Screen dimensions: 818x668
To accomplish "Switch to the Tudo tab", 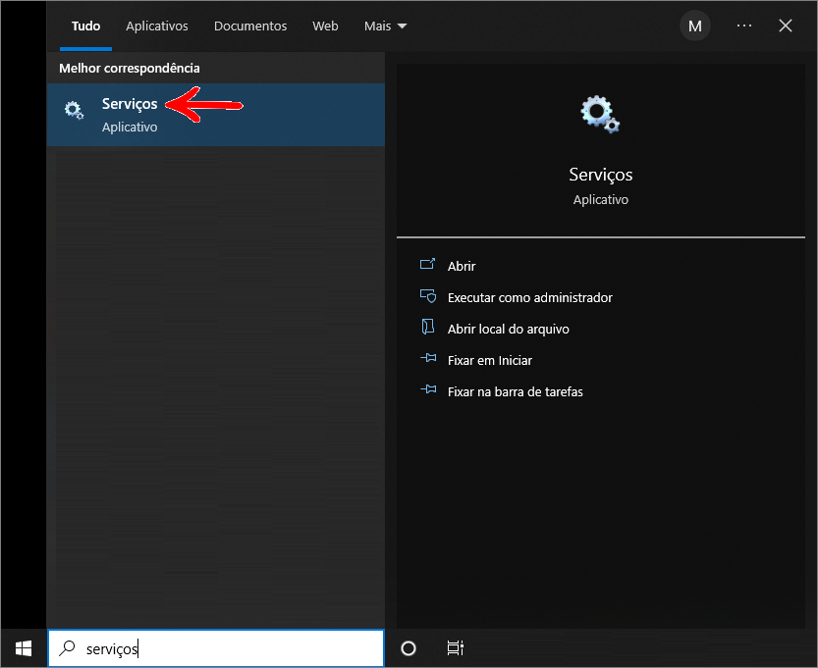I will (x=85, y=26).
